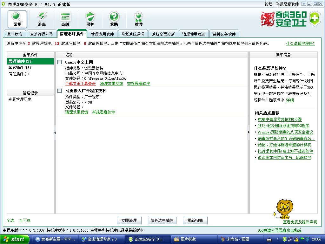
Task: Click the title bar 360 app icon
Action: click(x=3, y=4)
